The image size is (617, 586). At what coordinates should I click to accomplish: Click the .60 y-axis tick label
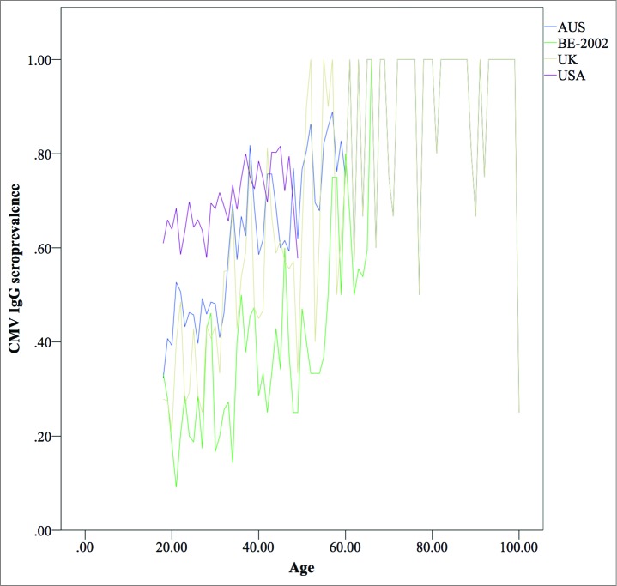45,249
